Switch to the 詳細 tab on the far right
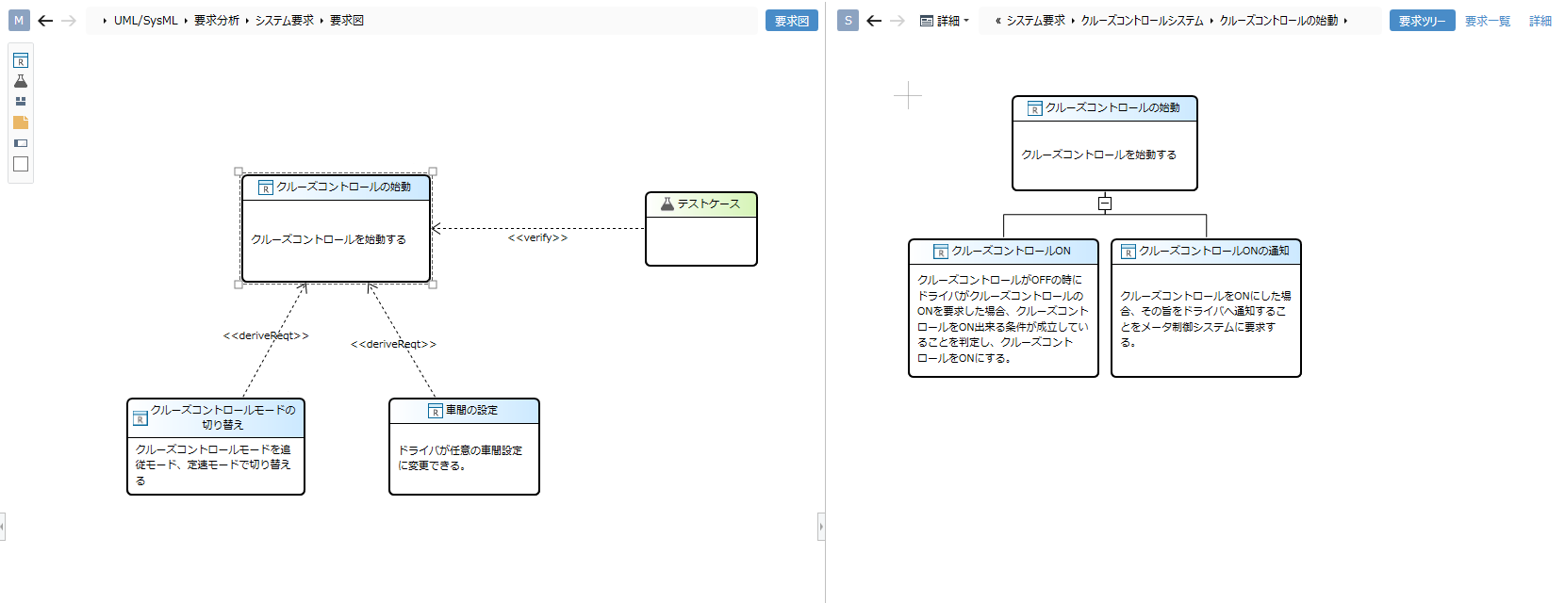Screen dimensions: 1565x603 [x=1540, y=21]
